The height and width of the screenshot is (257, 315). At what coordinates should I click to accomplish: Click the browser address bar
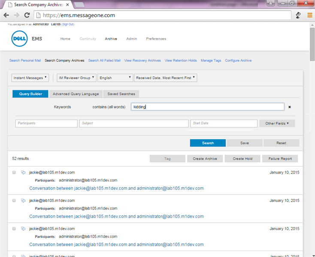[x=163, y=15]
